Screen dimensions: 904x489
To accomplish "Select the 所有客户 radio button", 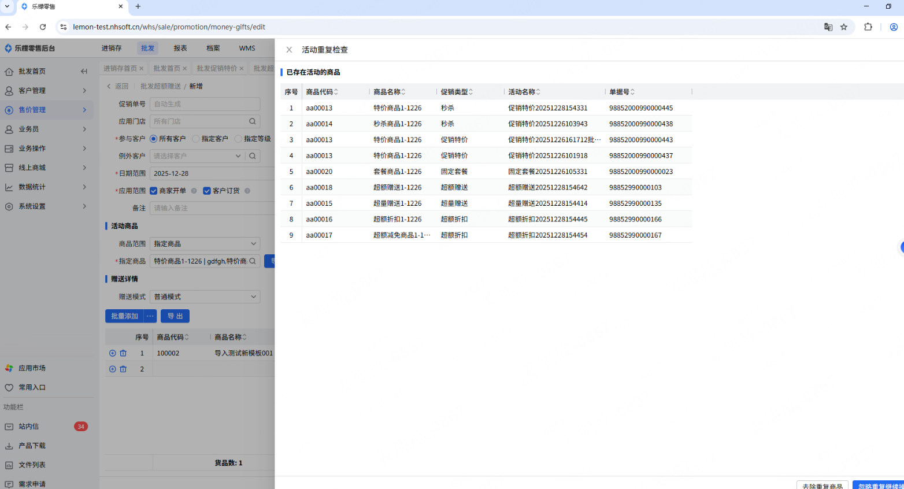I will click(x=154, y=139).
